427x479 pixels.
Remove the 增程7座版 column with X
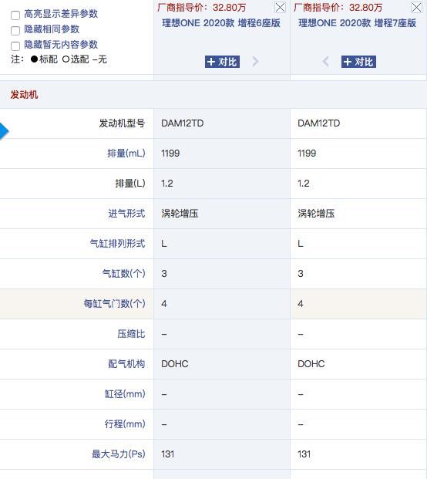pyautogui.click(x=416, y=8)
